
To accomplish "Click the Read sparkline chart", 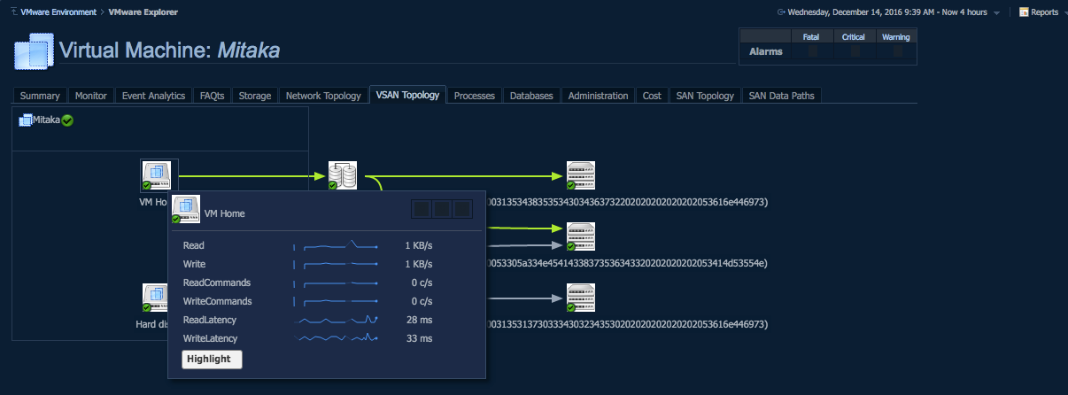I will [336, 245].
